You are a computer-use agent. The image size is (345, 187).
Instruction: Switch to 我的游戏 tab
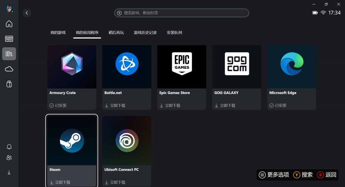[58, 32]
